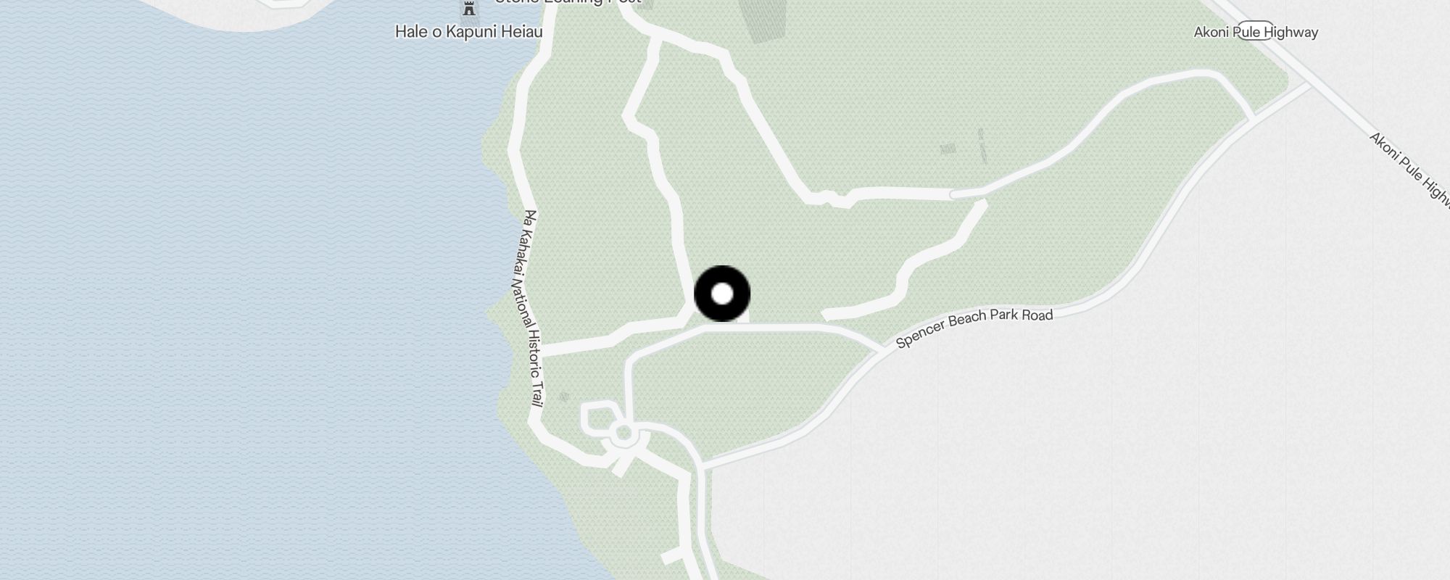Viewport: 1450px width, 580px height.
Task: Click the small building footprint in the park
Action: [948, 149]
